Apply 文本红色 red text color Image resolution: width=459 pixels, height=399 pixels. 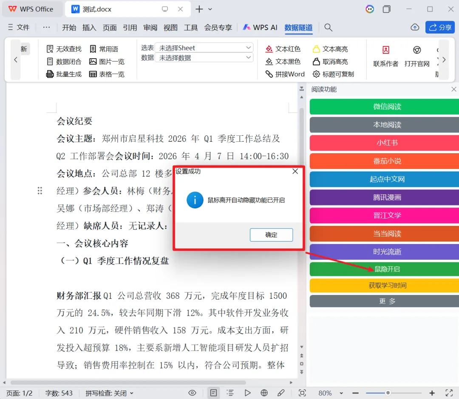283,49
